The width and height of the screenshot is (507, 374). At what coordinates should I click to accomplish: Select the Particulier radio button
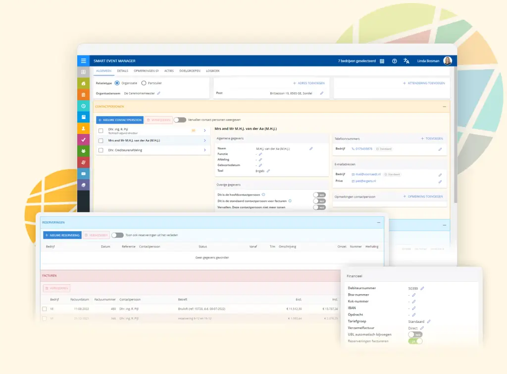tap(144, 83)
